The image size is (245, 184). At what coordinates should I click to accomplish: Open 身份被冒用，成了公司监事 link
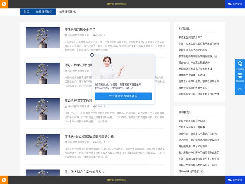[x=193, y=146]
